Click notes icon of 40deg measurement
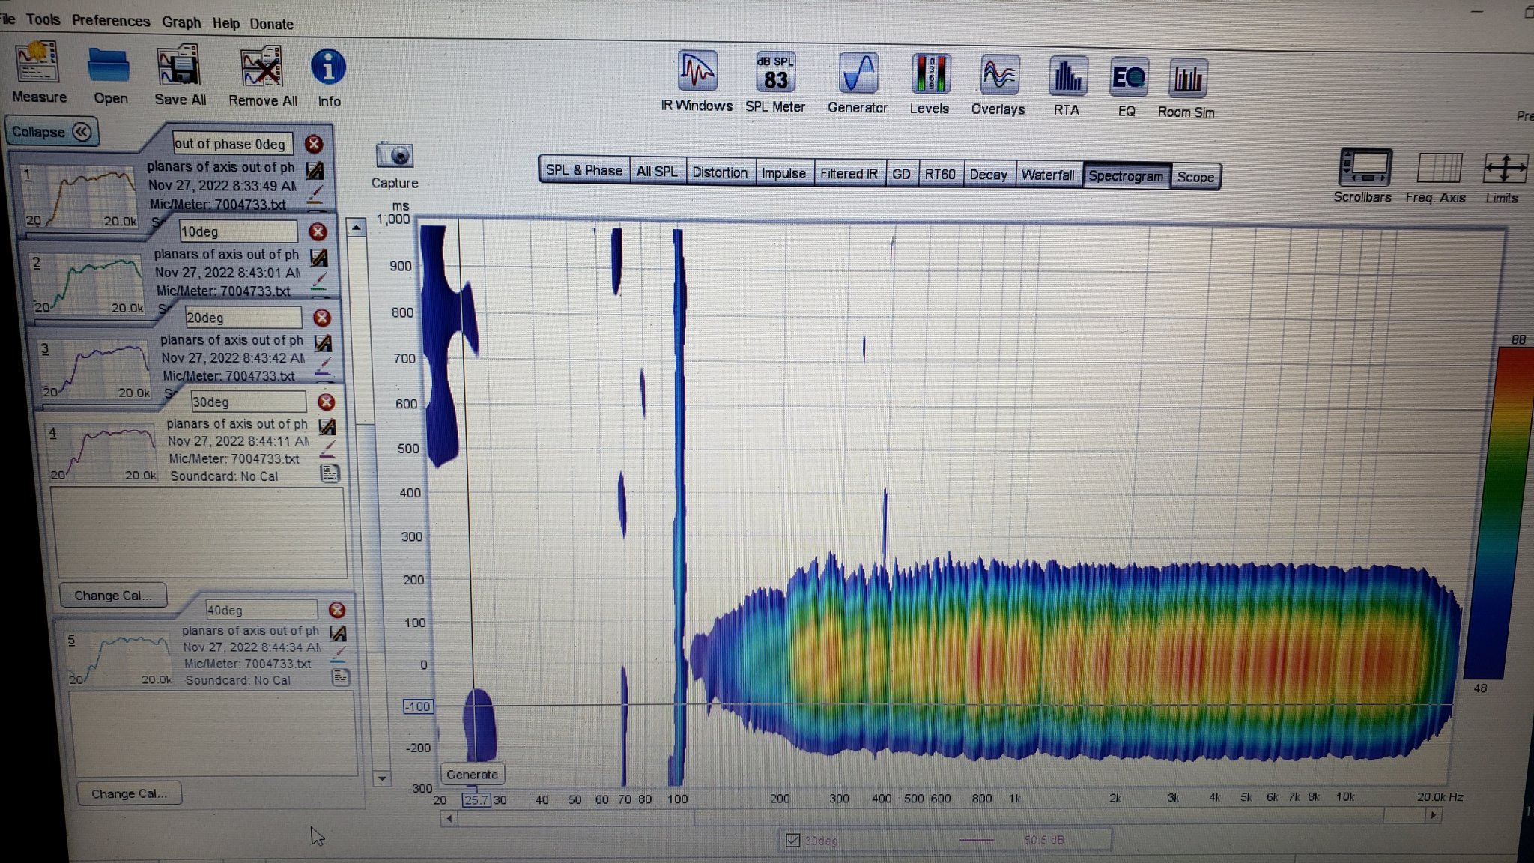The image size is (1534, 863). click(340, 677)
